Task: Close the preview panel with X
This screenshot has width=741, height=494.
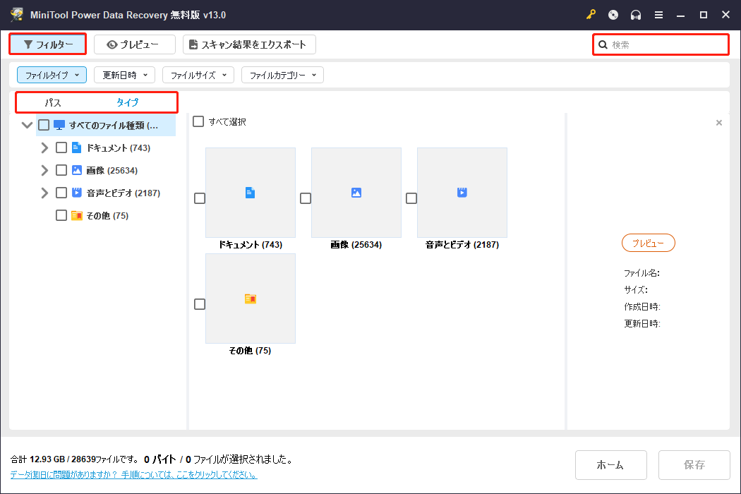Action: (x=719, y=123)
